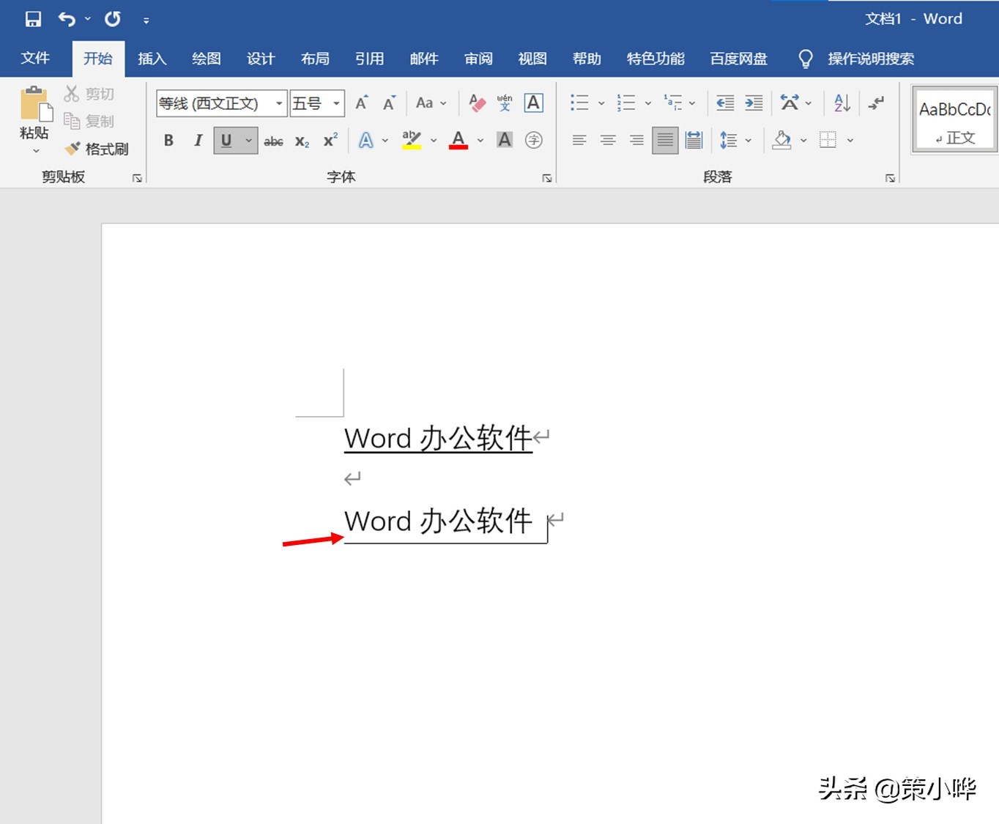Decrease the paragraph indent
This screenshot has width=999, height=824.
pyautogui.click(x=725, y=103)
